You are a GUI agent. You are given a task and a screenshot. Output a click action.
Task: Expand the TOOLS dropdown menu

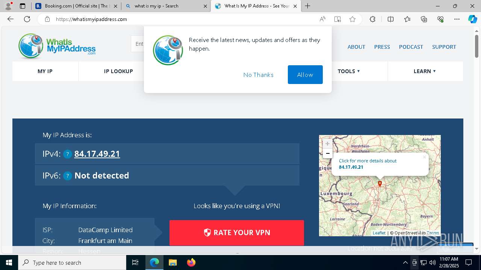point(349,71)
